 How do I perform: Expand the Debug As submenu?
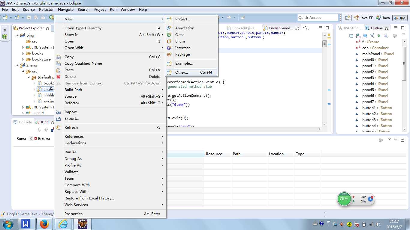click(x=110, y=159)
